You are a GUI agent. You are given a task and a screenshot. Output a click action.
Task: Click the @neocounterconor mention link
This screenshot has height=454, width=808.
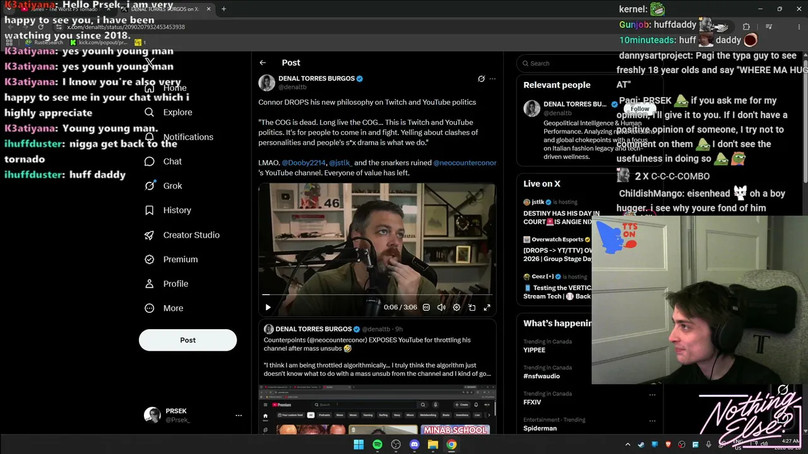click(465, 163)
